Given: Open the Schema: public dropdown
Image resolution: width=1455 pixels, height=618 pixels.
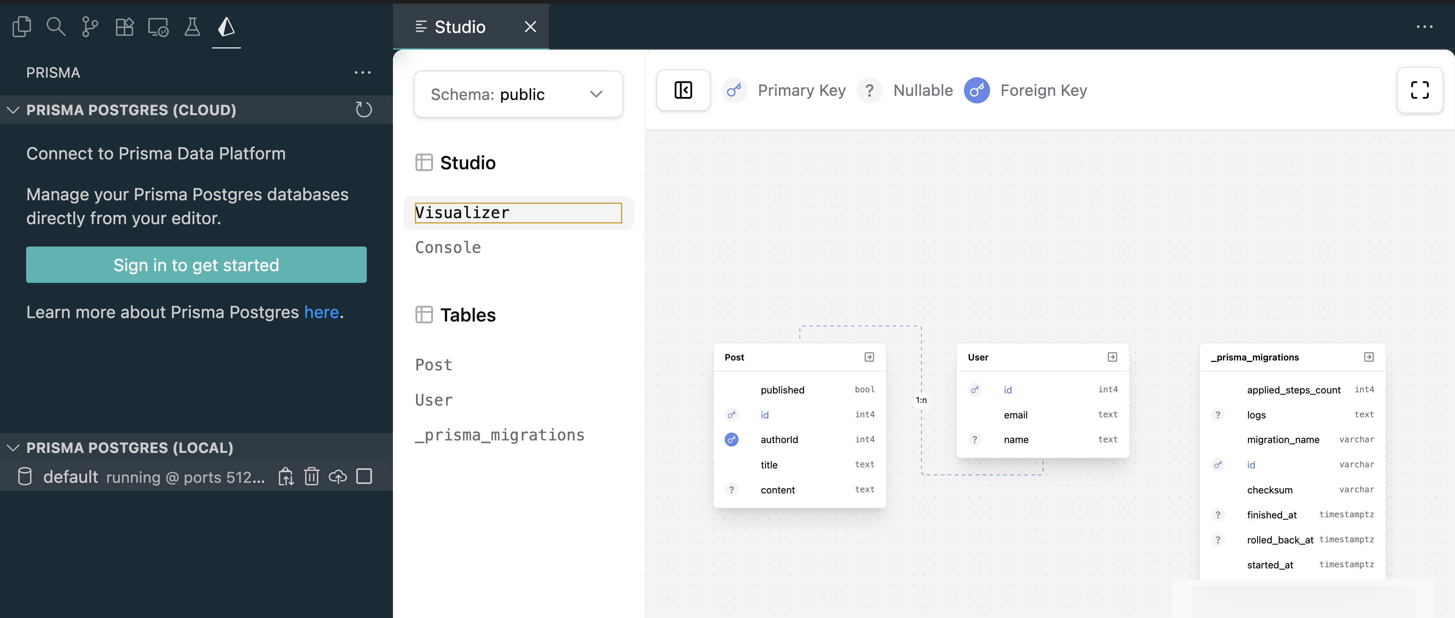Looking at the screenshot, I should tap(518, 94).
